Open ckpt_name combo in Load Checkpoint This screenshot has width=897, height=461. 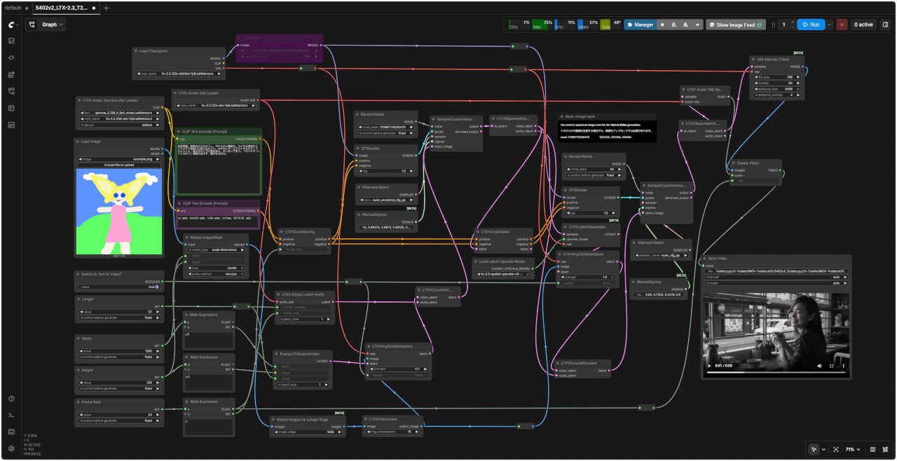(x=180, y=73)
